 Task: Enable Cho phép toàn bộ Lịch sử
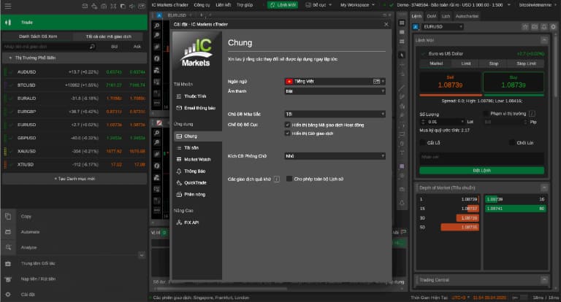pyautogui.click(x=288, y=178)
